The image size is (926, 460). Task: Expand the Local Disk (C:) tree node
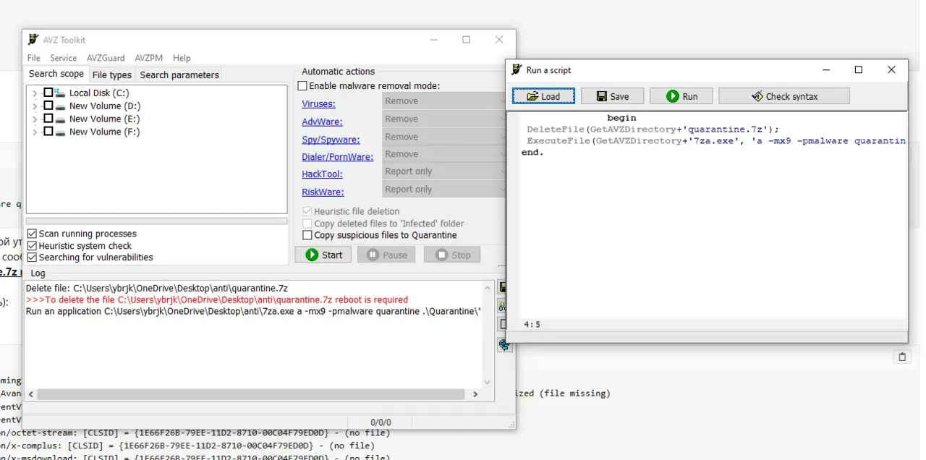point(34,93)
